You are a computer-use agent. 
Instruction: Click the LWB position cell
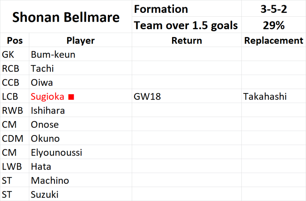[x=15, y=166]
